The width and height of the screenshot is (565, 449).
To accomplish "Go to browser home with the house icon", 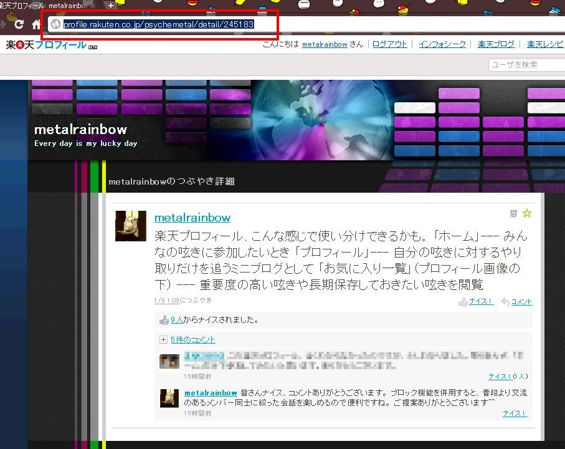I will point(36,24).
